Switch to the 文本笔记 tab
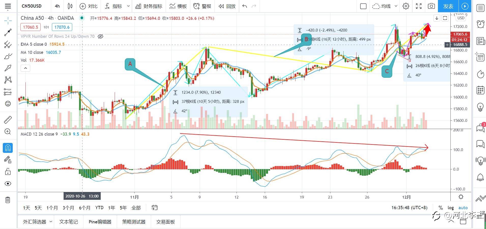 click(68, 222)
